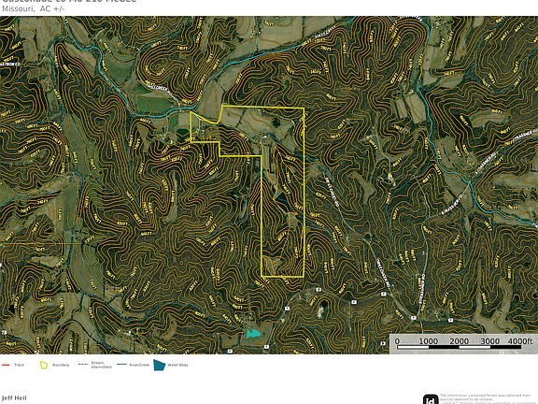Image resolution: width=538 pixels, height=404 pixels.
Task: Click the Jeff Heil name text
Action: (x=14, y=397)
